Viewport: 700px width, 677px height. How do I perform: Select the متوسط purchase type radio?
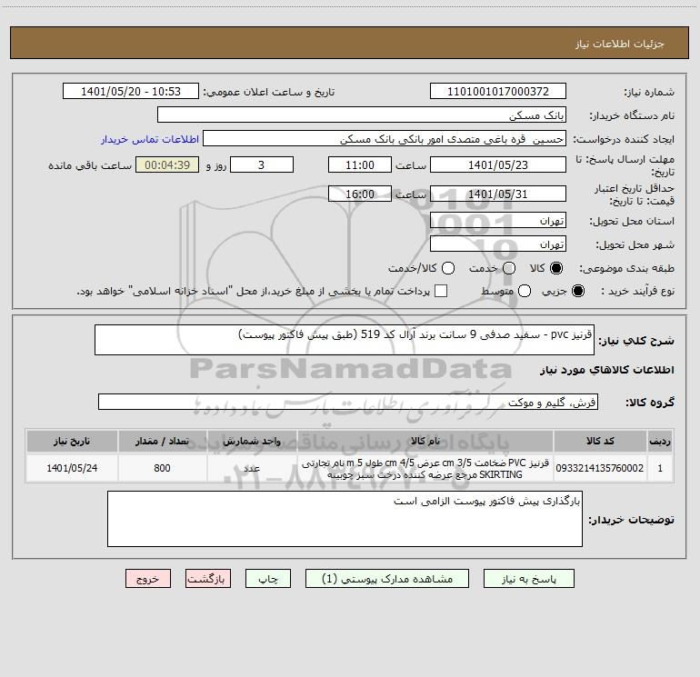[525, 291]
